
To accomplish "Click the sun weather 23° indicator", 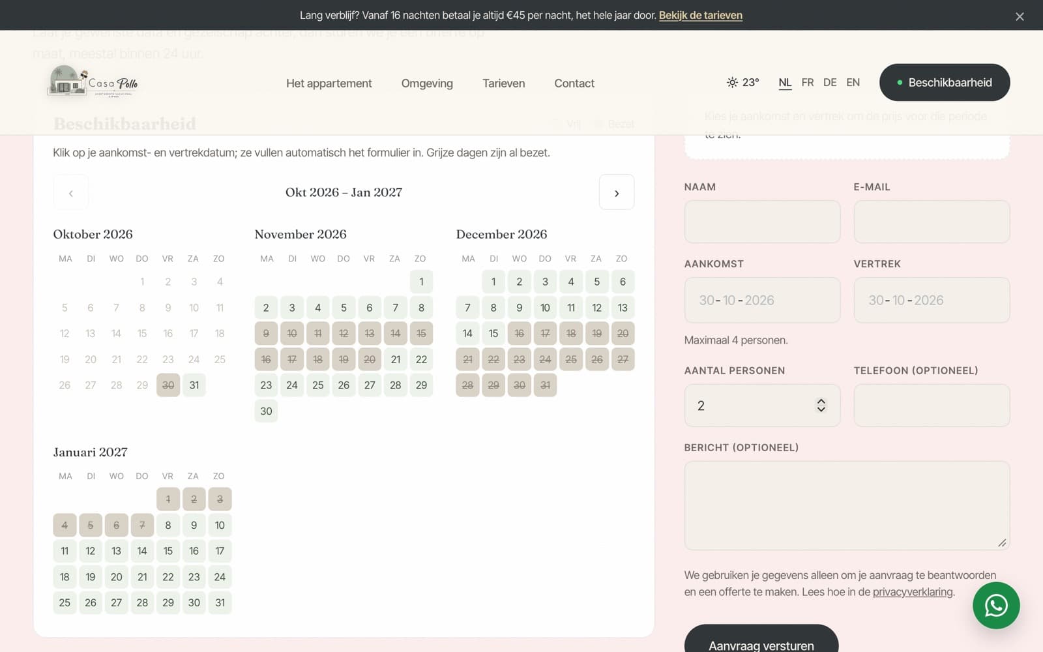I will click(743, 82).
